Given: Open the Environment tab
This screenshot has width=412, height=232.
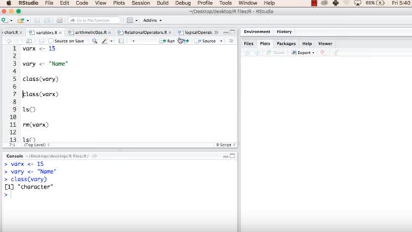Looking at the screenshot, I should click(256, 32).
